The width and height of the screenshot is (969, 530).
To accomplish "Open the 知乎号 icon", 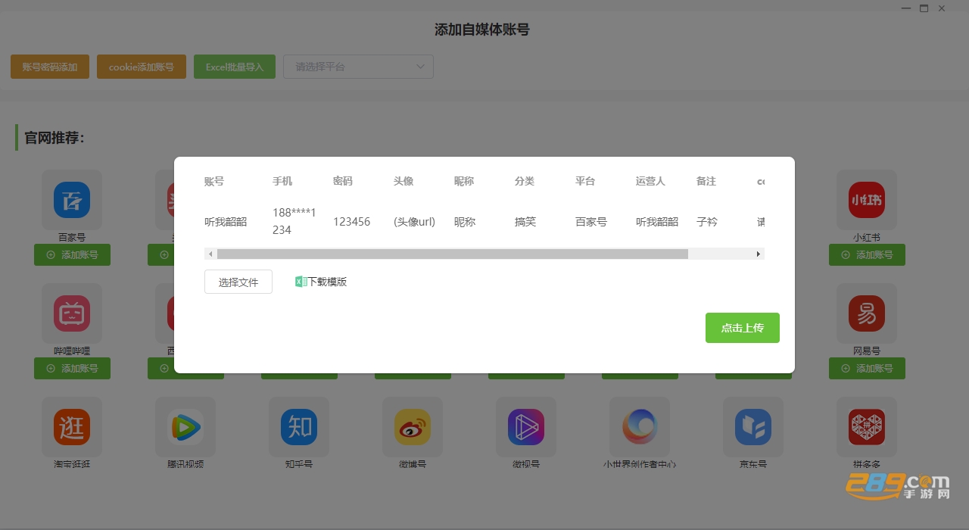I will coord(299,427).
